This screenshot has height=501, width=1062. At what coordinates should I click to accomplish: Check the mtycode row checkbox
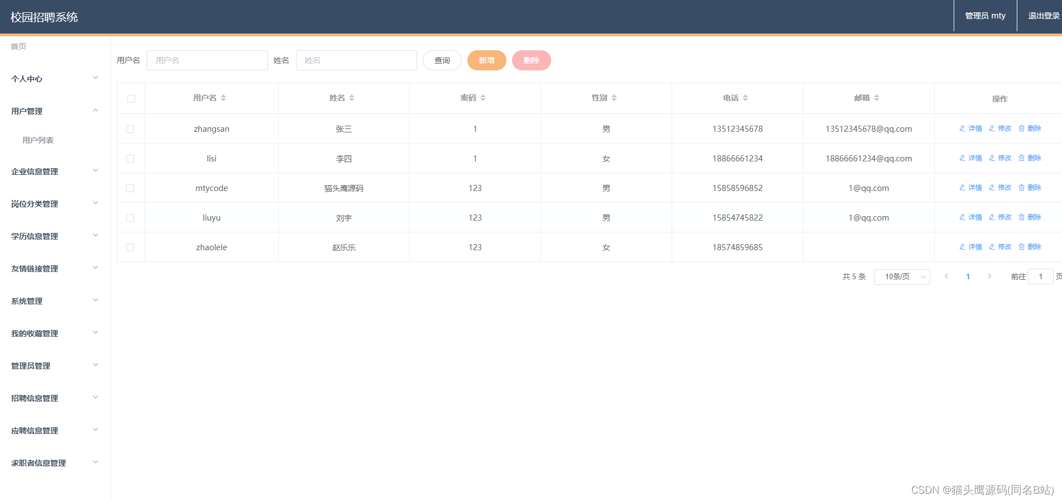pyautogui.click(x=130, y=188)
